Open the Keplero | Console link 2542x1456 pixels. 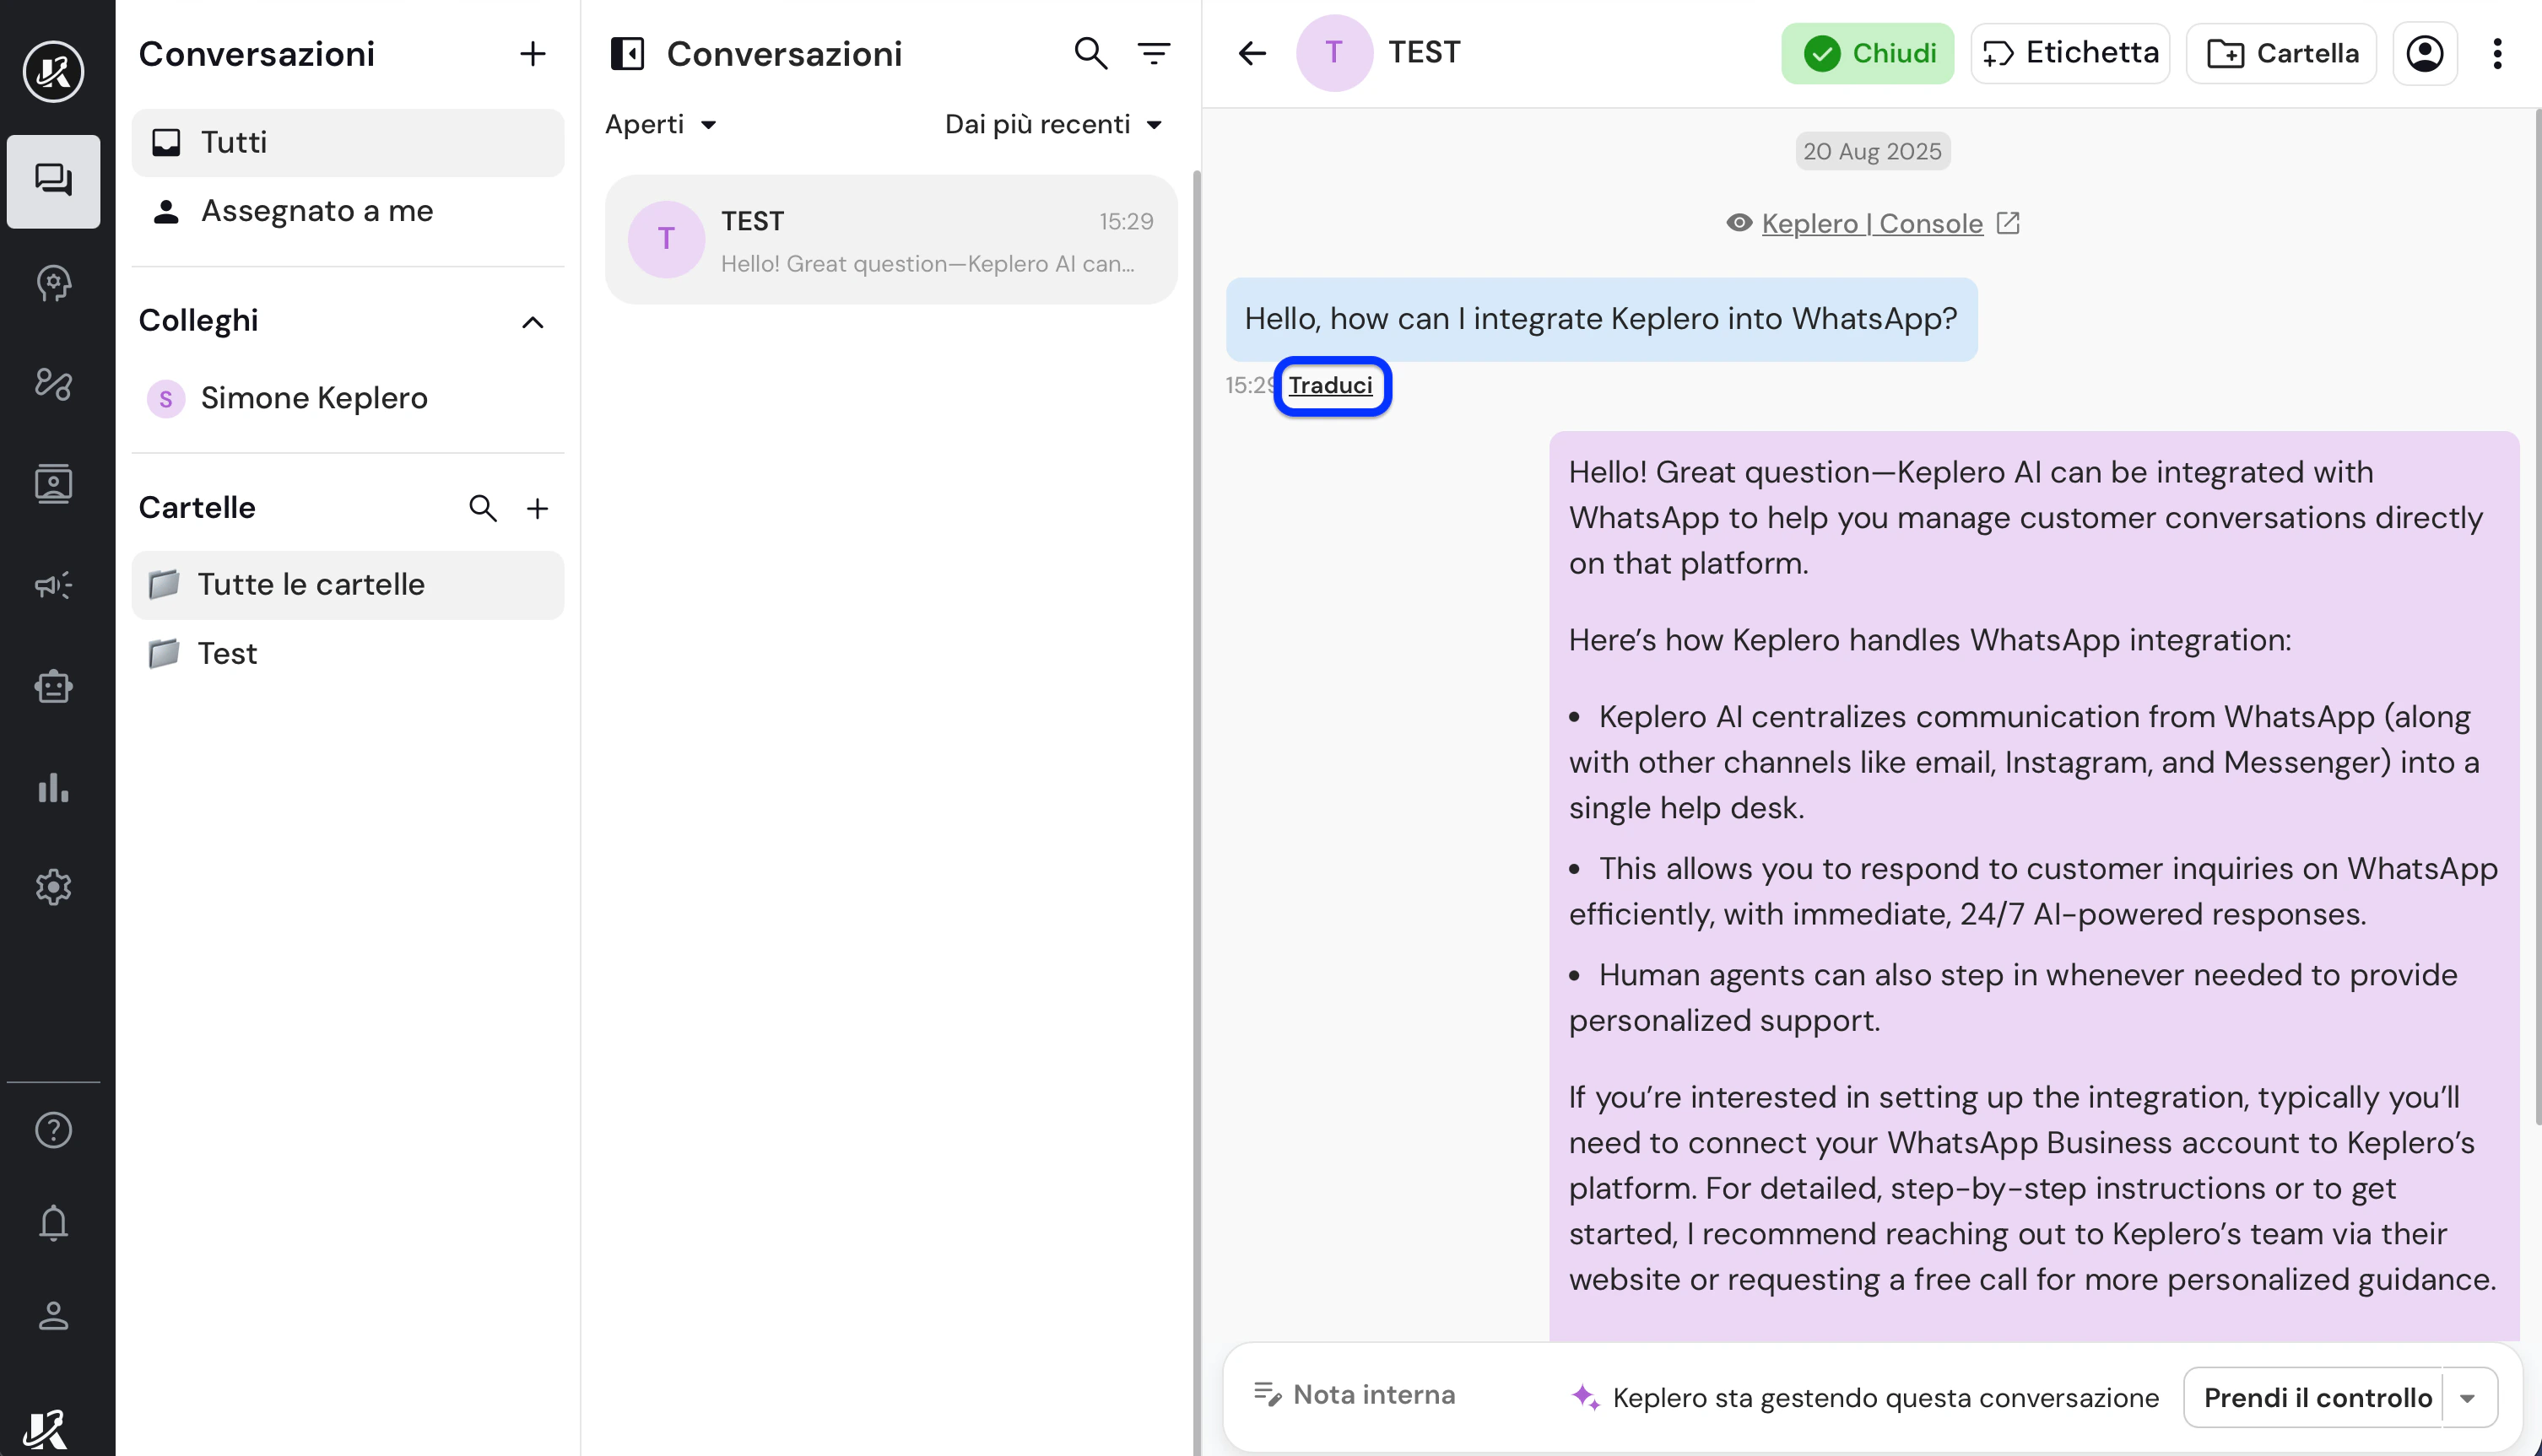[1872, 223]
